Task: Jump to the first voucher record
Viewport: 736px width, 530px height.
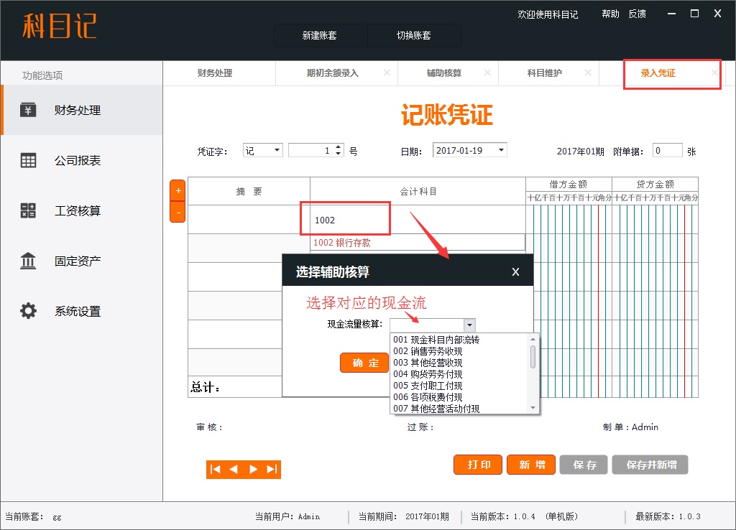Action: (215, 469)
